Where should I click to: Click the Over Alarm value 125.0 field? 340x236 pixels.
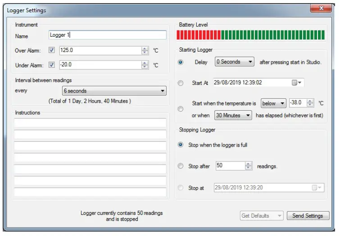click(100, 50)
